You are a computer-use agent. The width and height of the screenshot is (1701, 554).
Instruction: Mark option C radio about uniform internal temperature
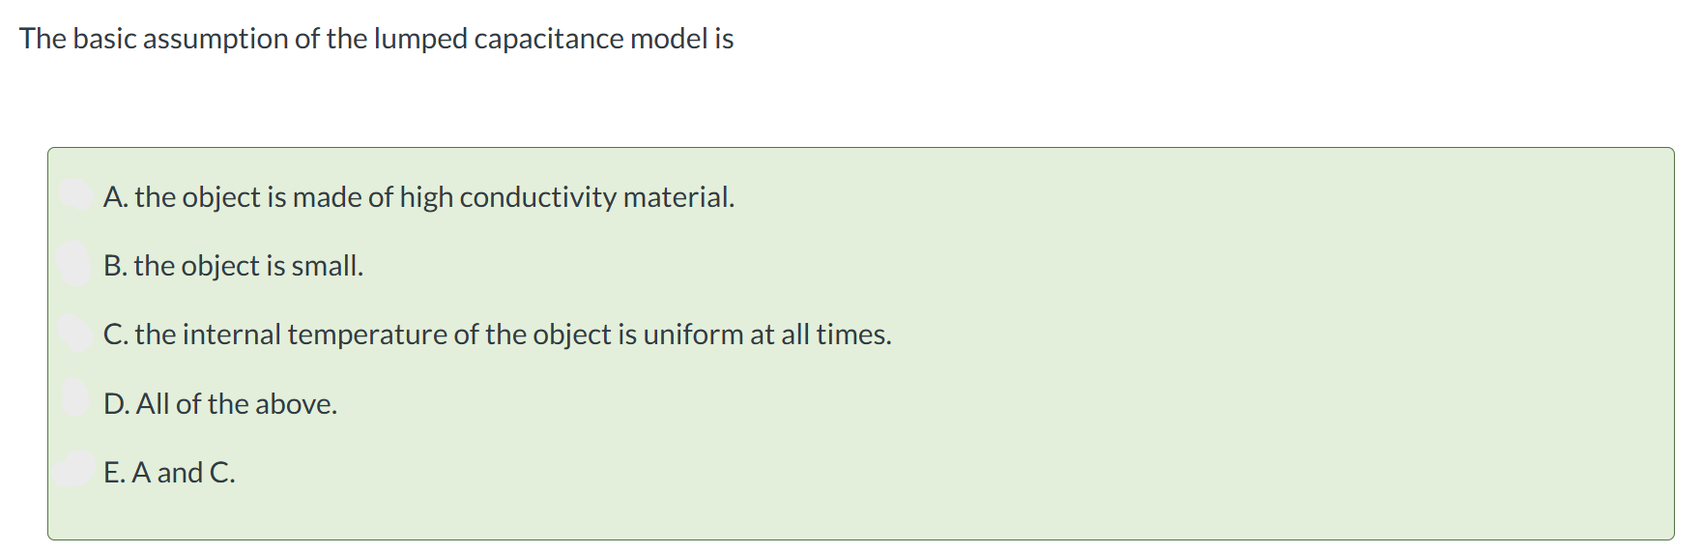[76, 333]
